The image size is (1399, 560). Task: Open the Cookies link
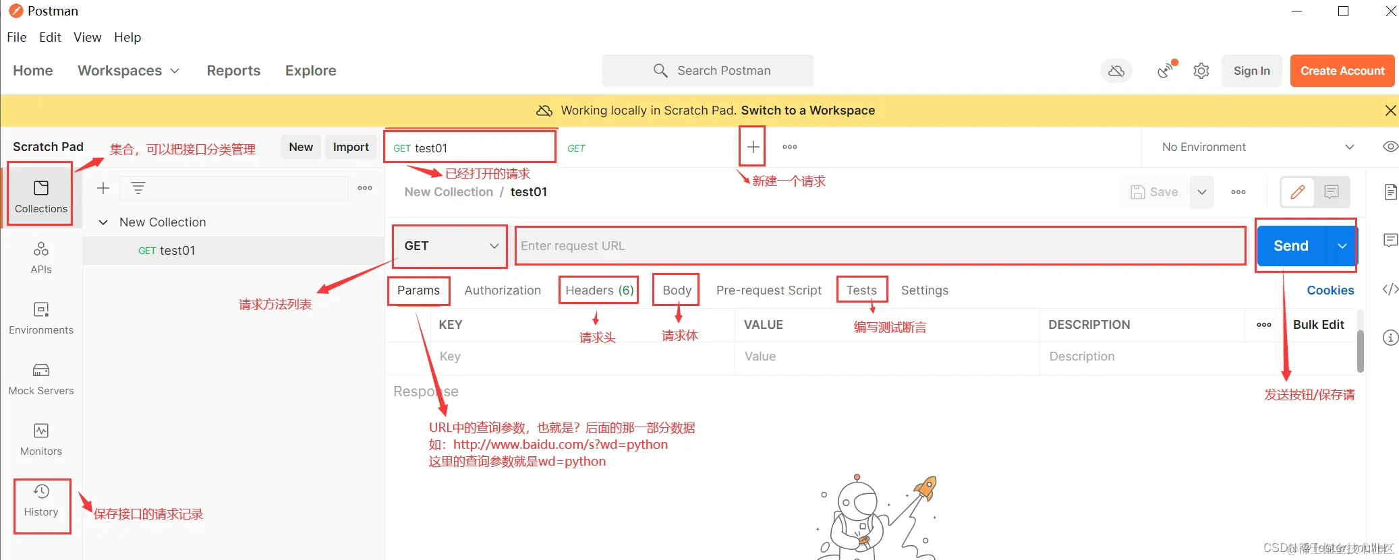pyautogui.click(x=1330, y=290)
